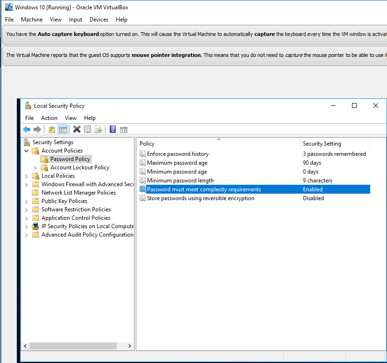
Task: Click the '9 characters' setting value
Action: click(317, 181)
